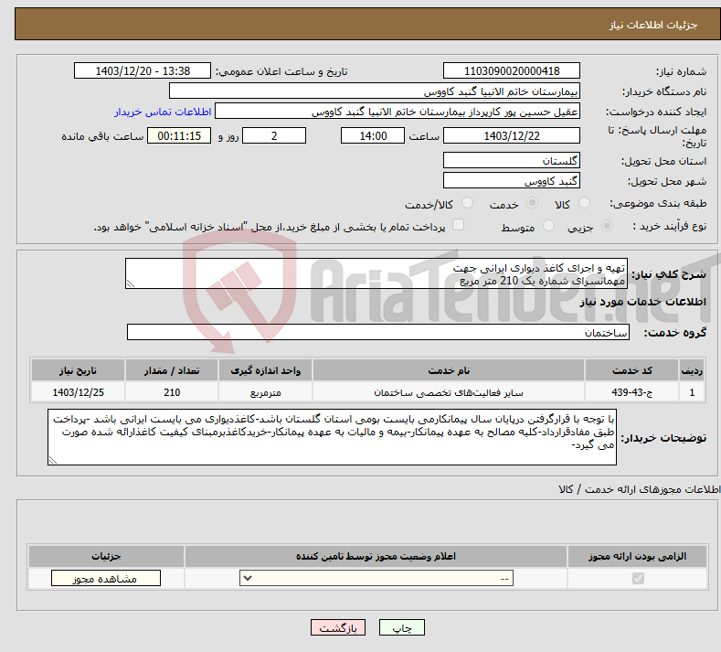Click the service group field ساختمان
The width and height of the screenshot is (721, 652).
click(378, 332)
